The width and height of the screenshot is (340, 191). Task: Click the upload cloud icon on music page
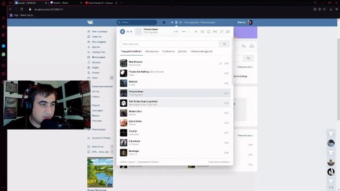tap(251, 46)
